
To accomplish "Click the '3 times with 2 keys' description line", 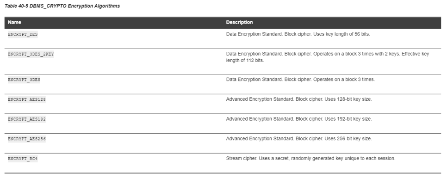I will 328,54.
